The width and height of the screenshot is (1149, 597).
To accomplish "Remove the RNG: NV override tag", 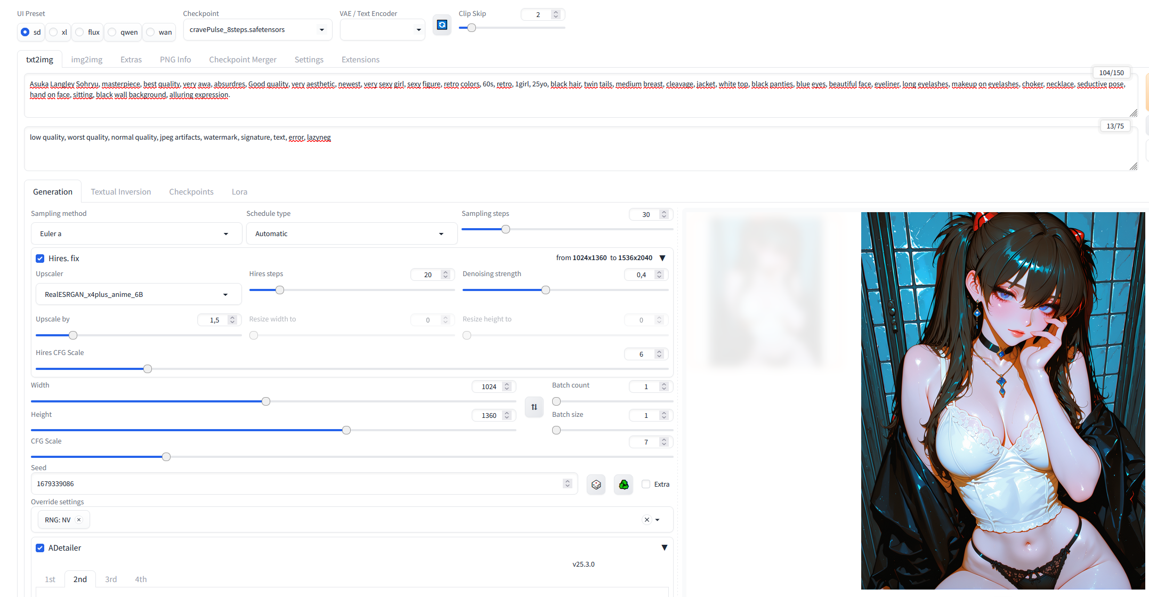I will tap(79, 520).
